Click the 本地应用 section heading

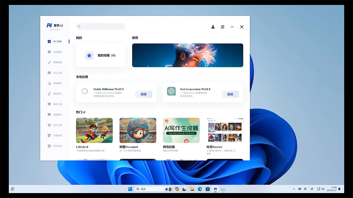[82, 77]
